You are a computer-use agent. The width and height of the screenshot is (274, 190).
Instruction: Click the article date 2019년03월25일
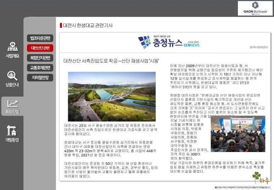click(259, 47)
